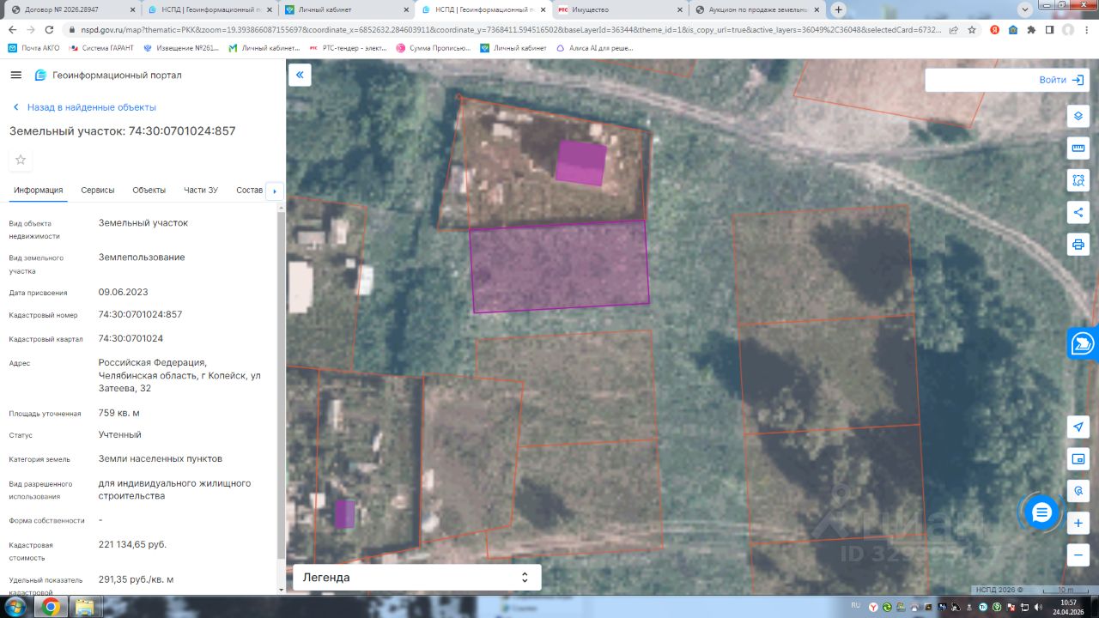Click the Учтенный status value
Image resolution: width=1099 pixels, height=618 pixels.
(120, 434)
